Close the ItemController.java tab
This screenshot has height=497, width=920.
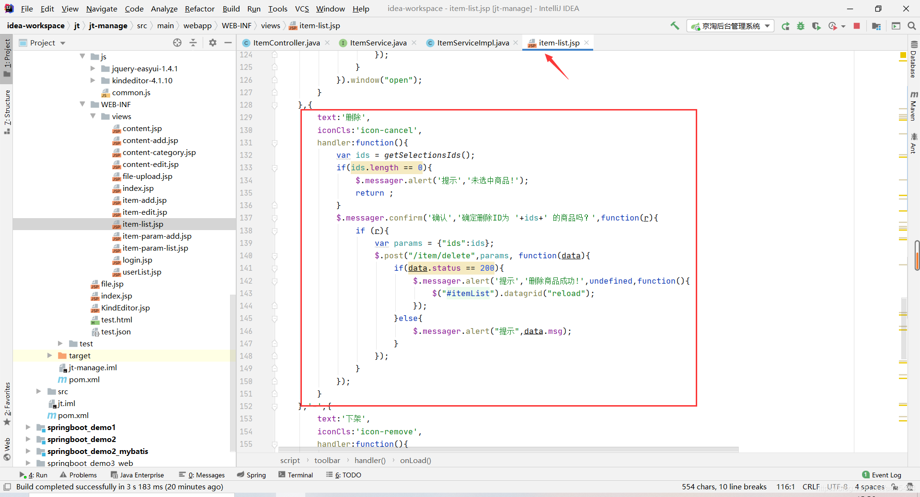pyautogui.click(x=327, y=43)
